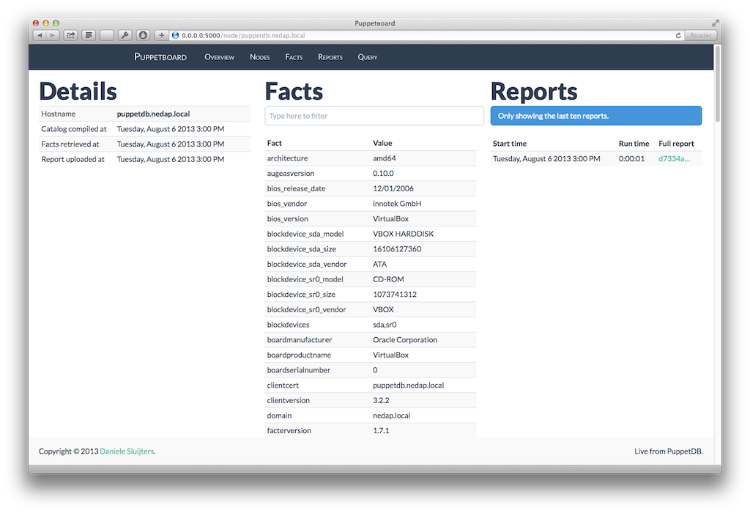Screen dimensions: 750x513
Task: Click the globe site icon in address bar
Action: 176,35
